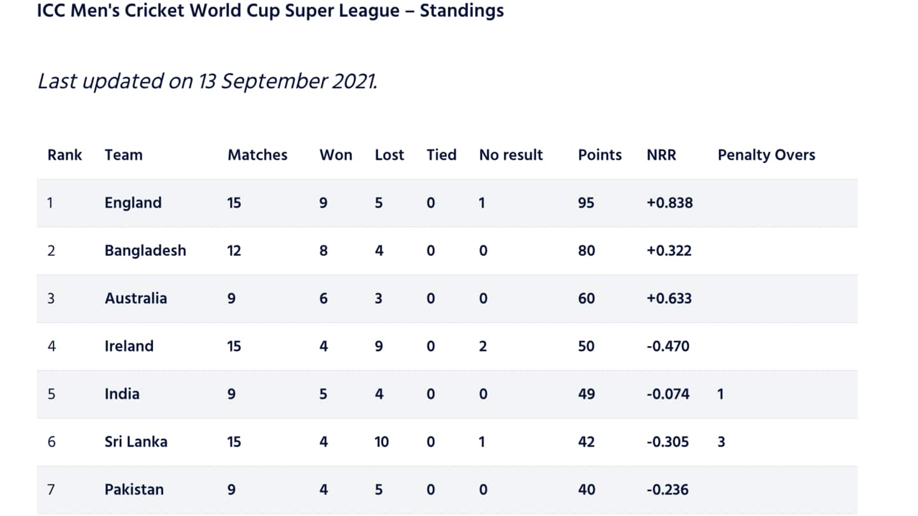Image resolution: width=918 pixels, height=516 pixels.
Task: Click Sri Lanka team name
Action: [x=136, y=441]
